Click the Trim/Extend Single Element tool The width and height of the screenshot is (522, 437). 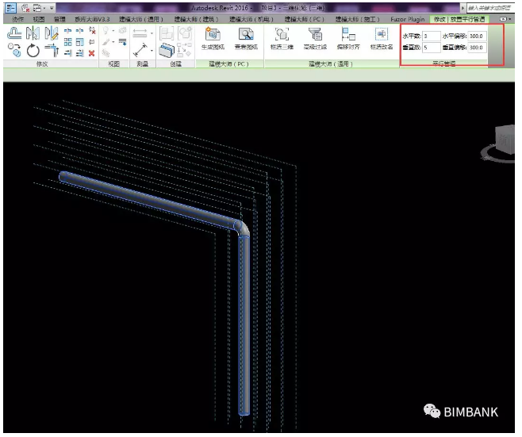click(x=68, y=53)
